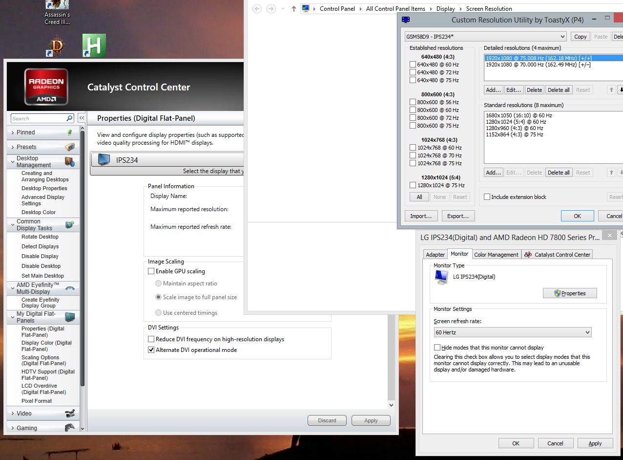Click the Explorer back arrow button
Screen dimensions: 623x460
(257, 9)
